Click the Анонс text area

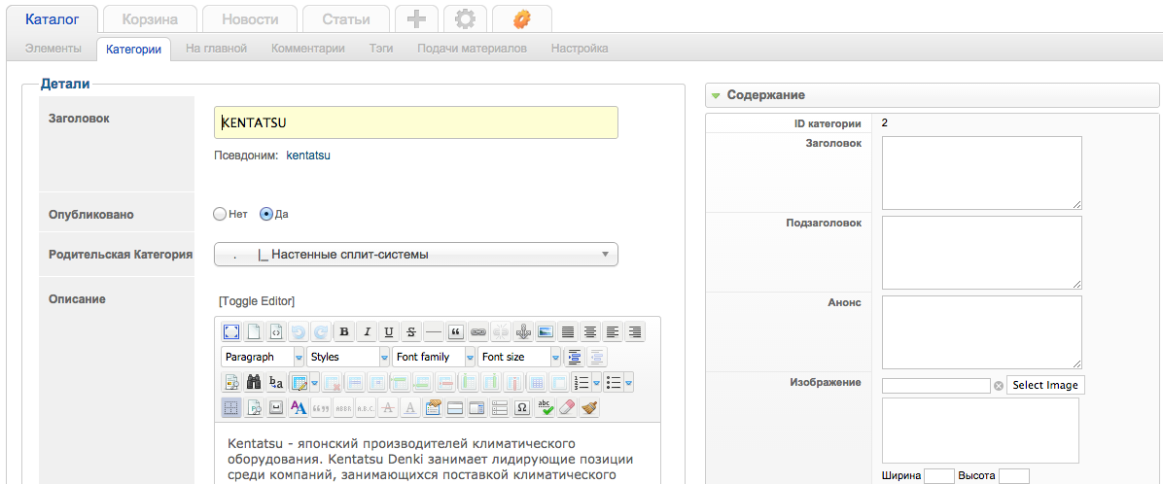point(982,332)
